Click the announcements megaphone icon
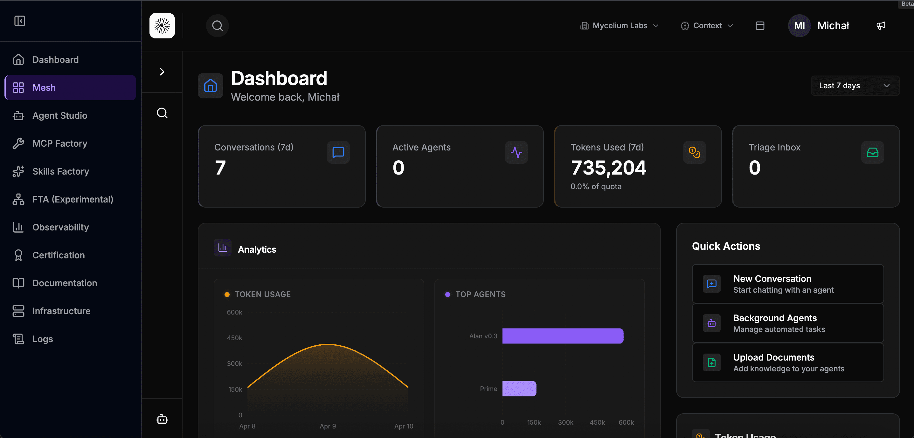This screenshot has width=914, height=438. [x=881, y=25]
